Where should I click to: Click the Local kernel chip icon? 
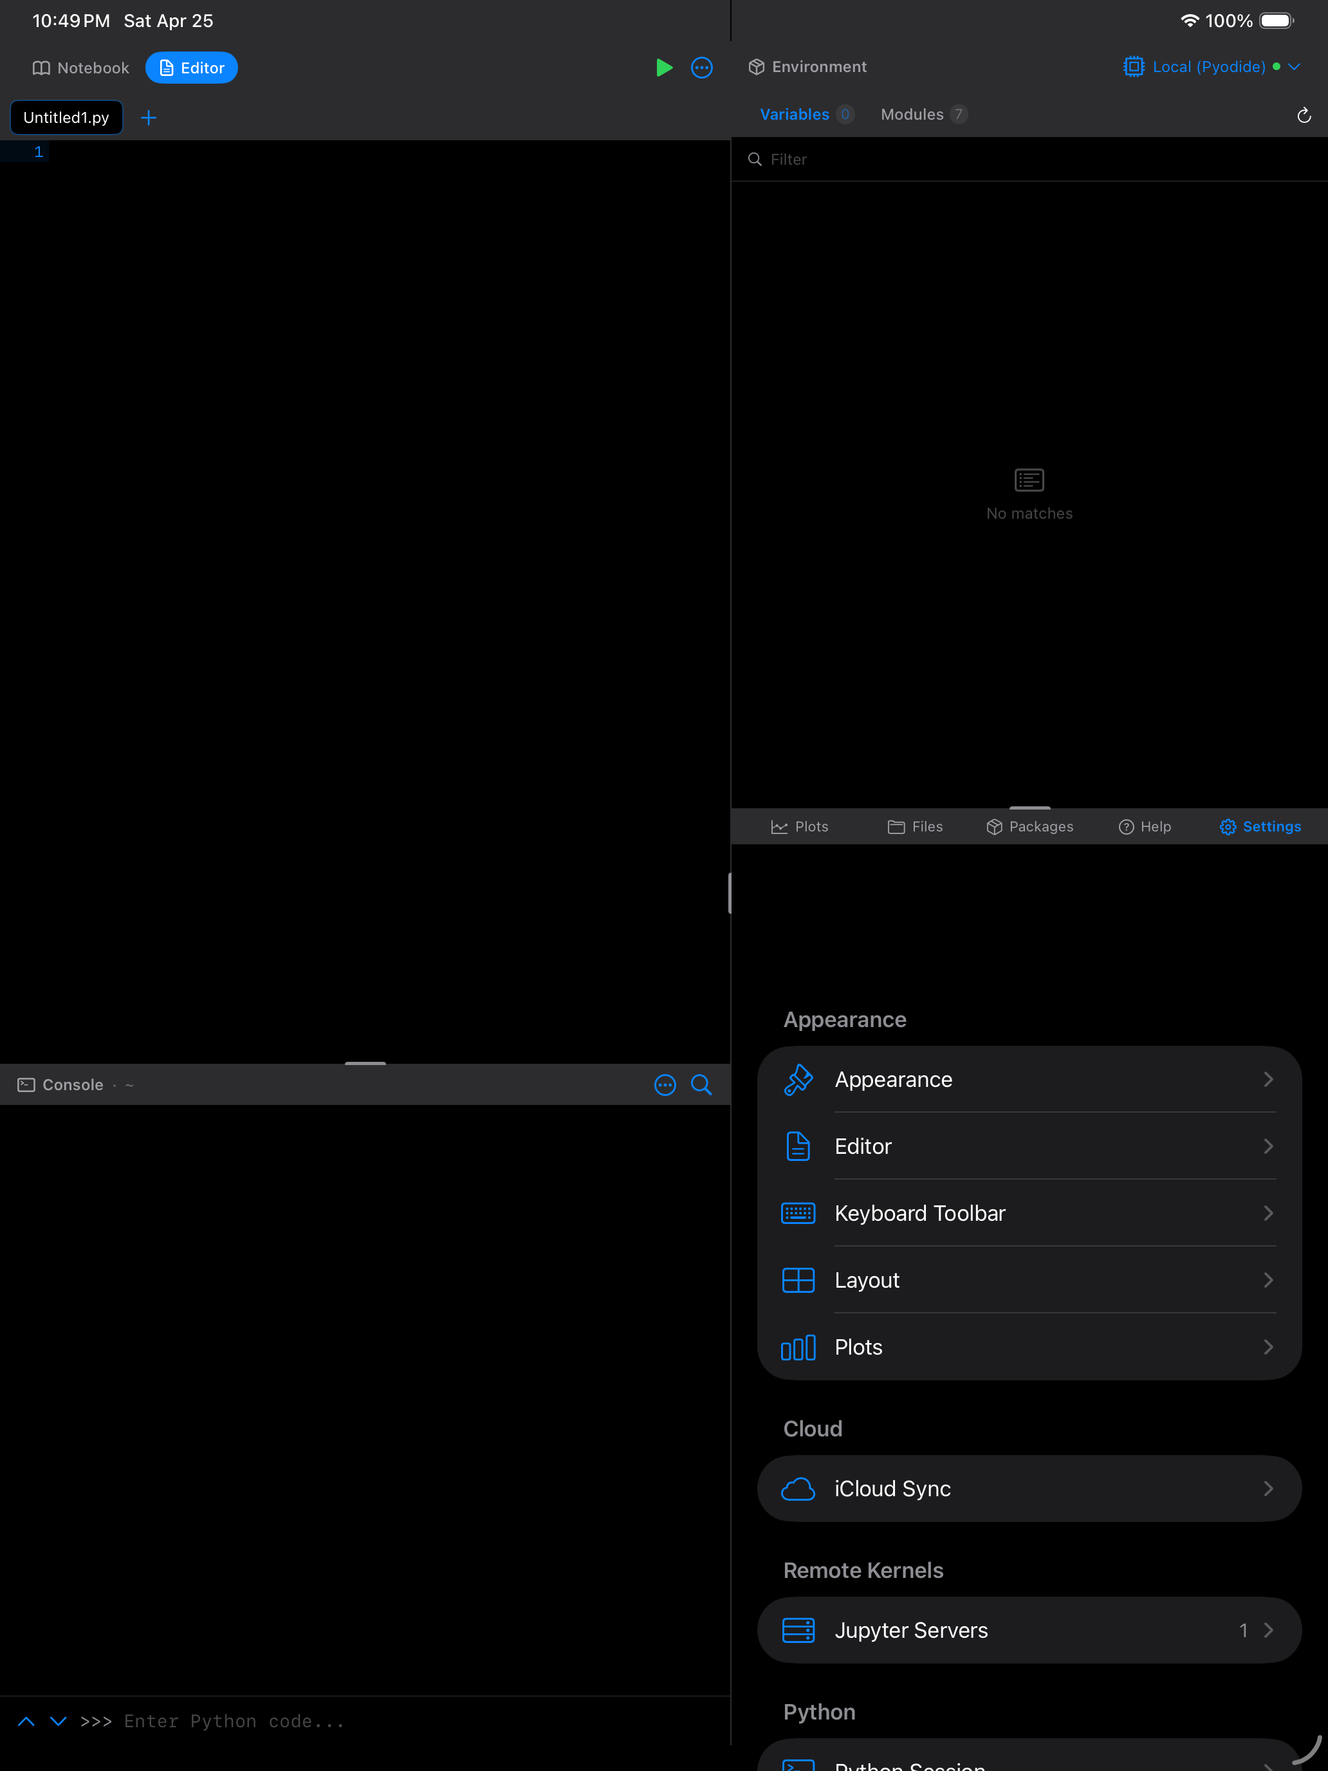tap(1134, 66)
